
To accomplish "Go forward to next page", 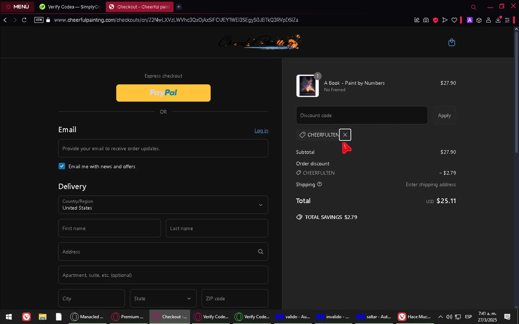I will (15, 20).
